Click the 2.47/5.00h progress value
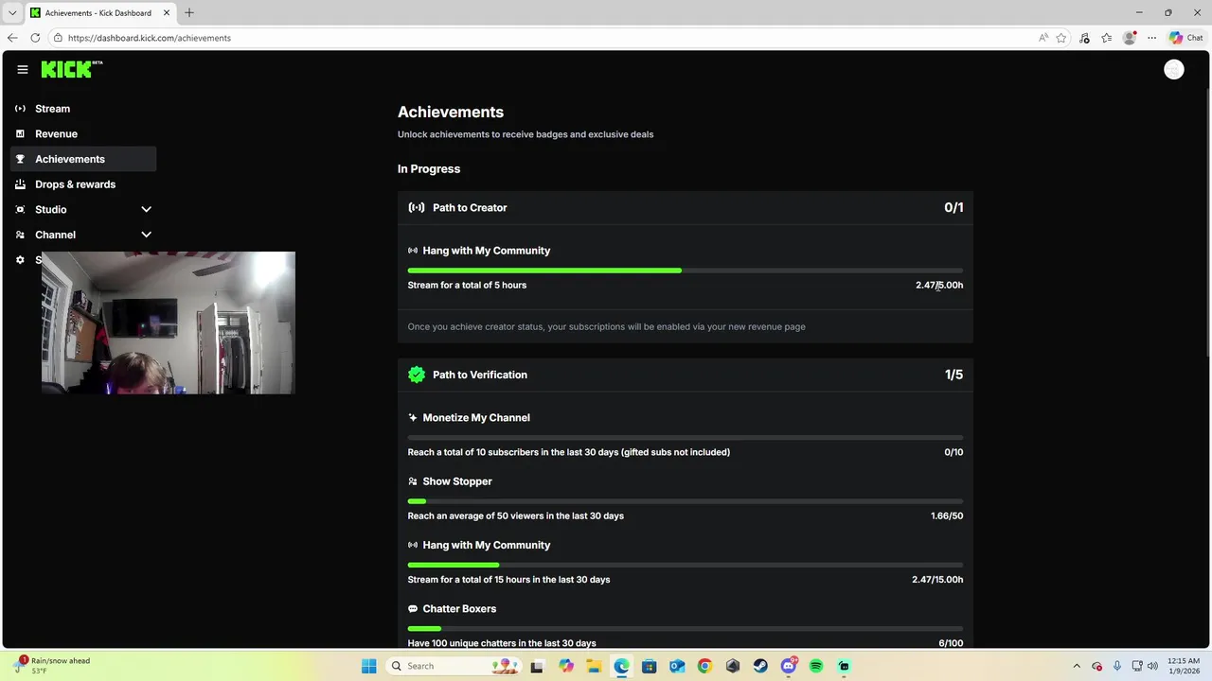 tap(939, 285)
